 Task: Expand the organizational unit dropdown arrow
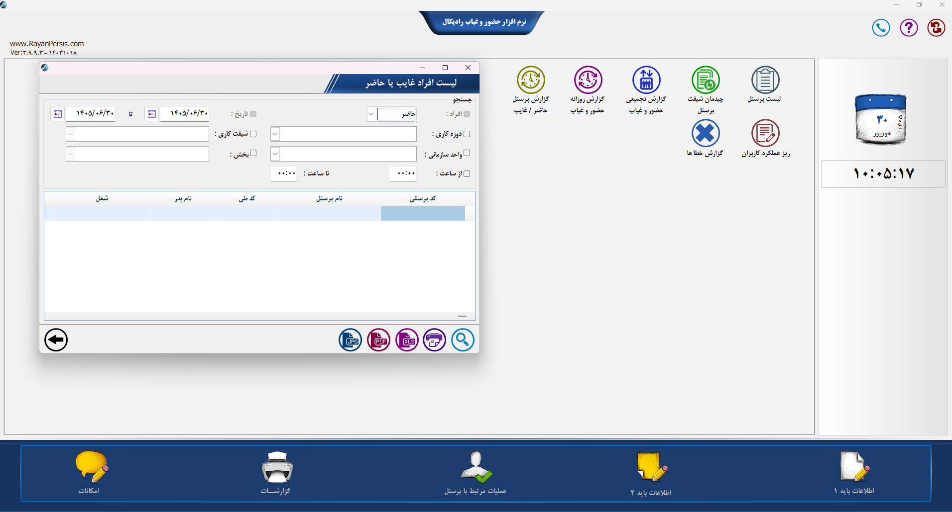(x=275, y=154)
